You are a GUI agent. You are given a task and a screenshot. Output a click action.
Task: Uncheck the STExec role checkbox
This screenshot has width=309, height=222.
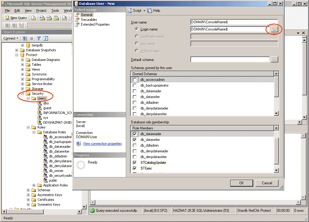pyautogui.click(x=135, y=168)
